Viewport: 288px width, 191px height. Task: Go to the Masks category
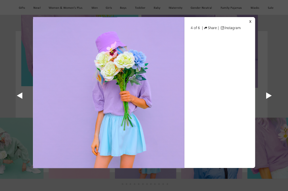click(x=255, y=8)
